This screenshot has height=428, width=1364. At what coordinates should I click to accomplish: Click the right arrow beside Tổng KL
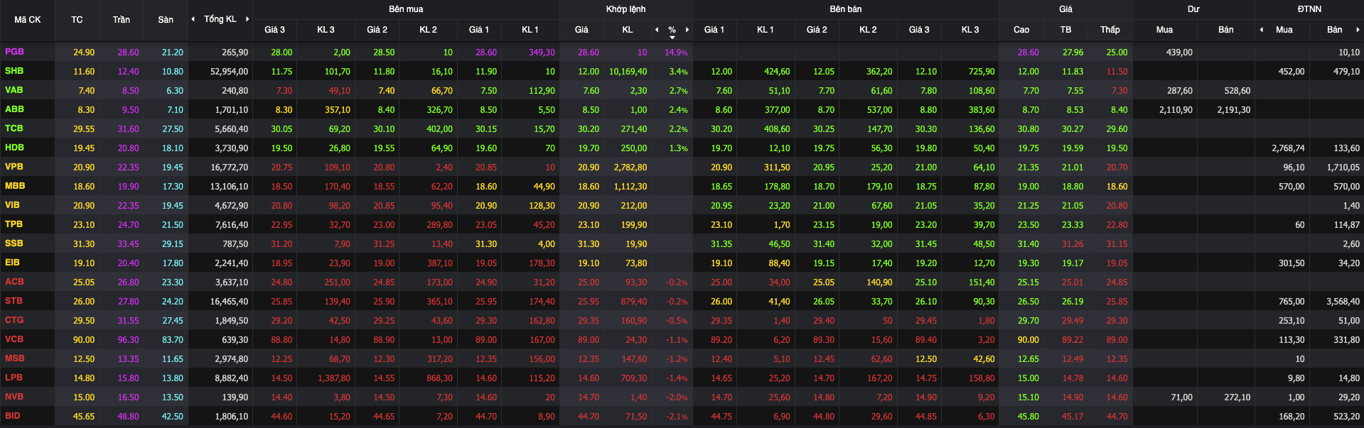[247, 19]
